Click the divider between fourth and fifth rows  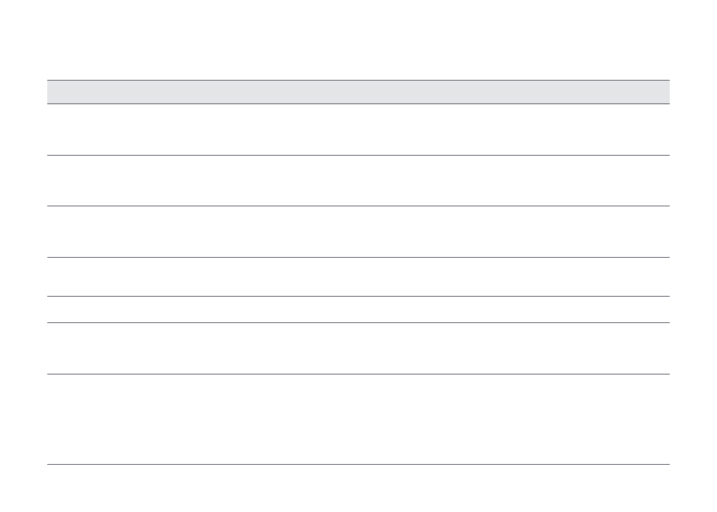click(358, 297)
